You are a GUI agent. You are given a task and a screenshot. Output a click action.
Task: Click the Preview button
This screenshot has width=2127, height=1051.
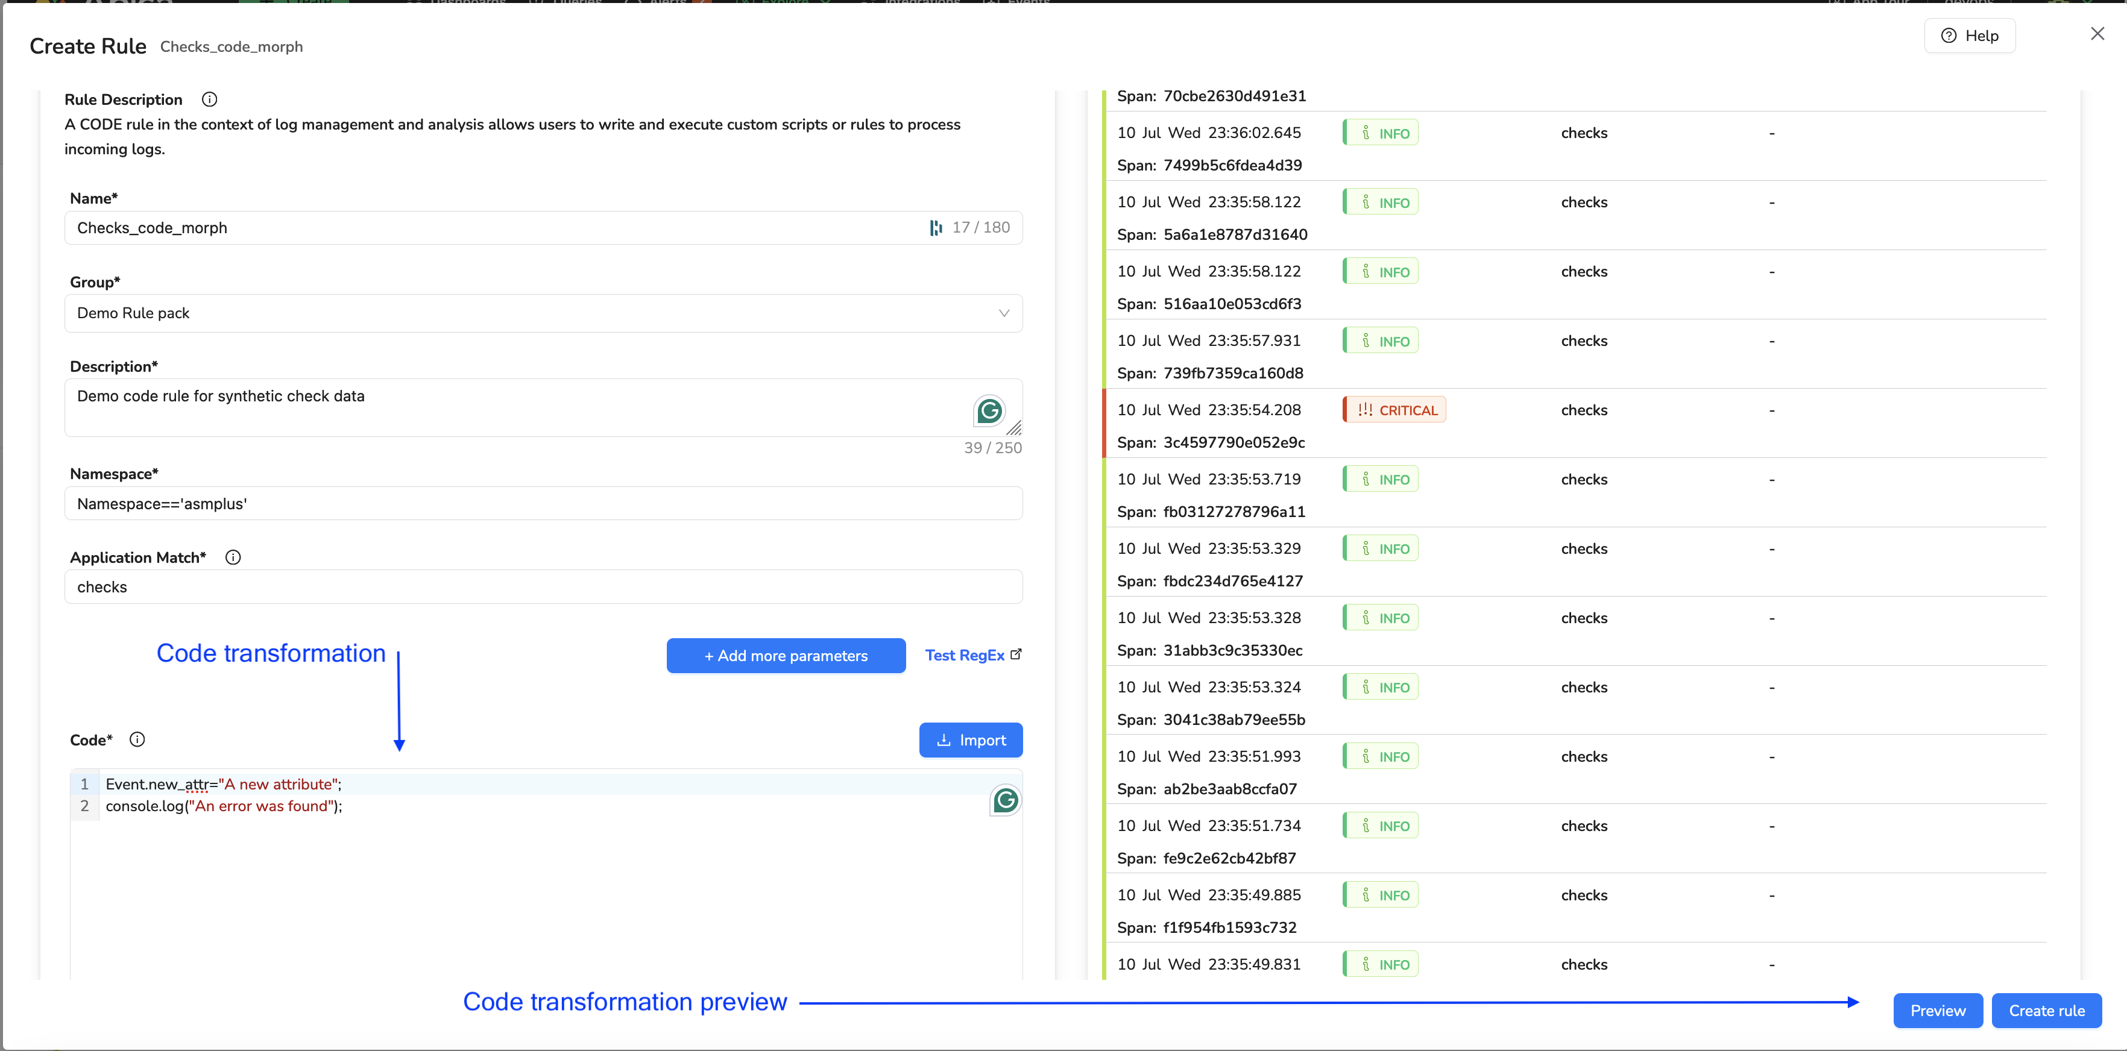(x=1937, y=1011)
